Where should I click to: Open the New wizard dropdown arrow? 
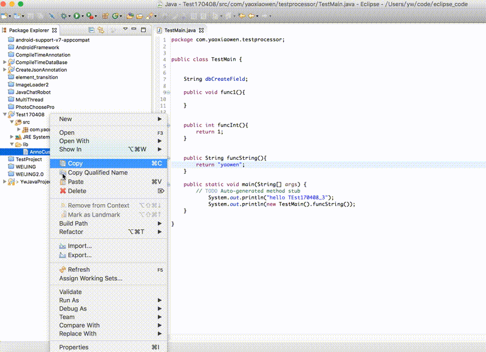[x=10, y=16]
